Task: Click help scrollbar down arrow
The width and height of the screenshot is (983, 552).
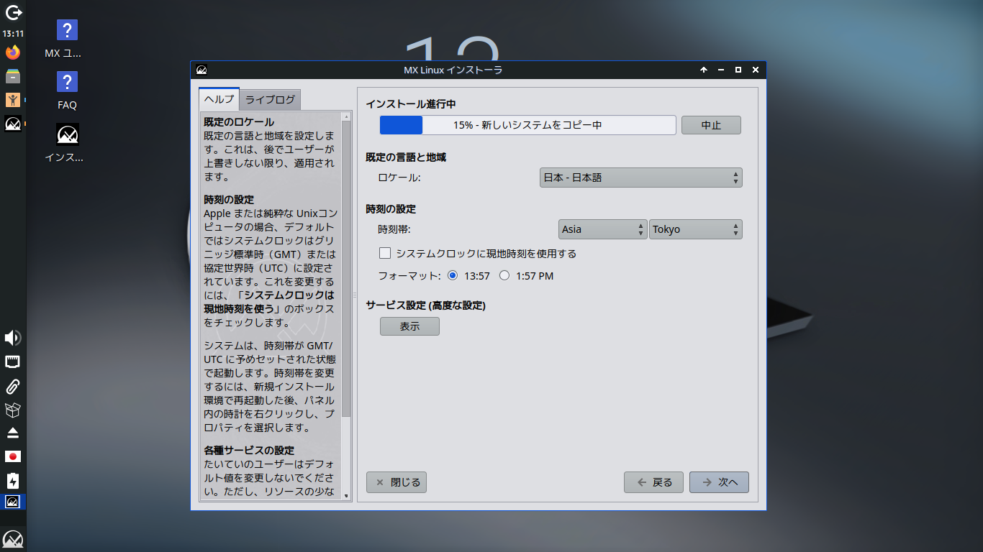Action: point(346,496)
